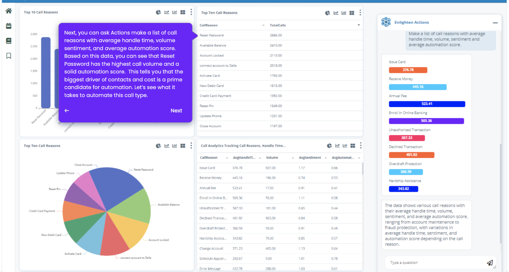Switch pie chart widget to line chart

click(167, 146)
